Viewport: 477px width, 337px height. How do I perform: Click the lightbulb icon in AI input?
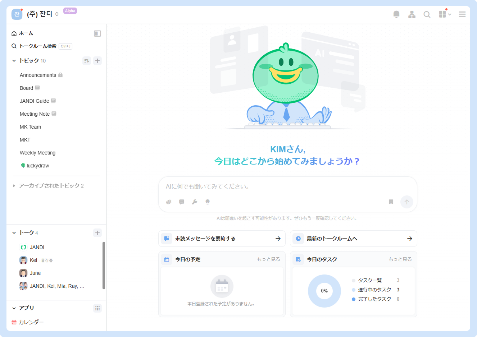(208, 202)
